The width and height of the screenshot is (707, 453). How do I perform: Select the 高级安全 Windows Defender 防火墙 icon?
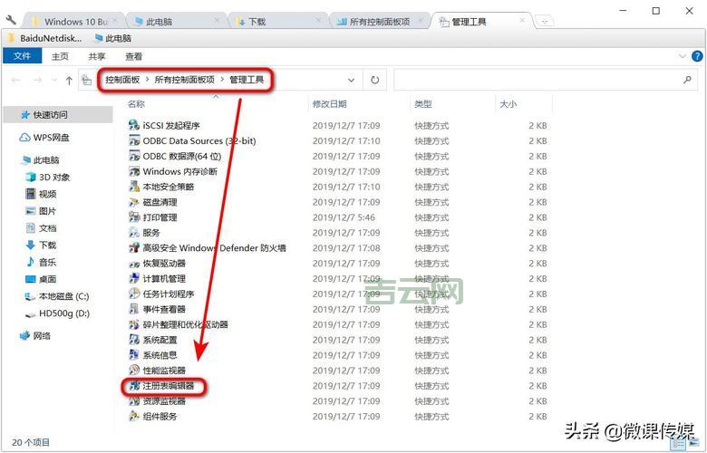134,248
